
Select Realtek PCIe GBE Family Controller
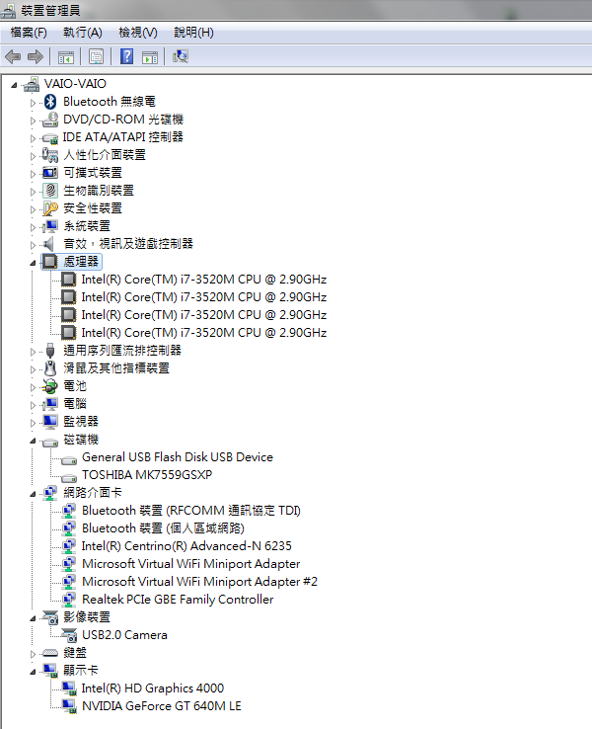(178, 600)
